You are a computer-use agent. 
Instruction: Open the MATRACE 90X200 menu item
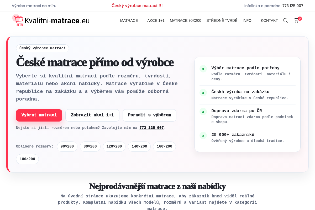[x=186, y=20]
